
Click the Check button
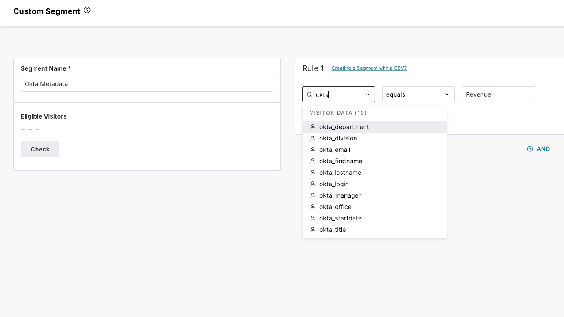[40, 149]
